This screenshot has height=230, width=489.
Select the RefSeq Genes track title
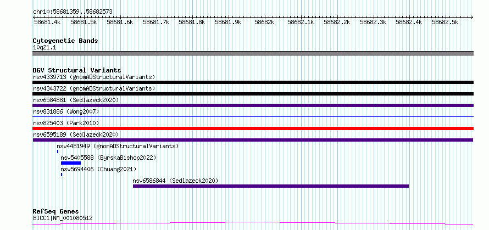point(55,212)
